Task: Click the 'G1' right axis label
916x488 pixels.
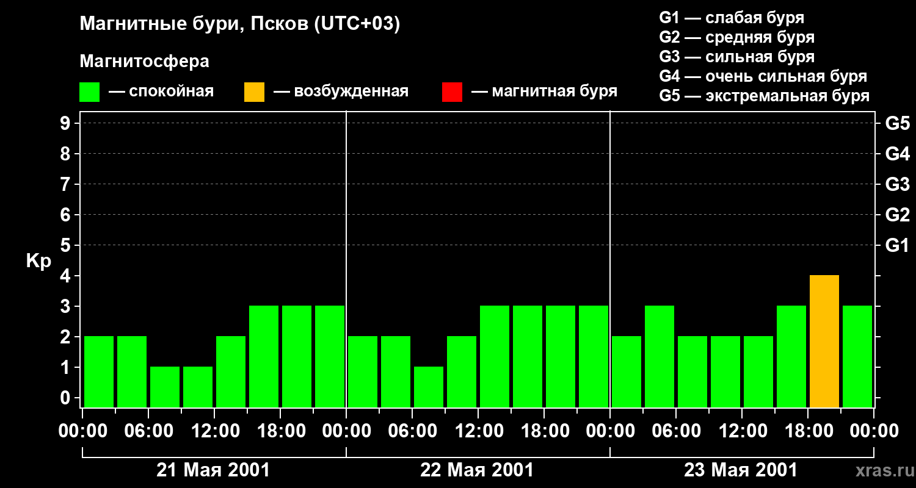Action: [897, 245]
